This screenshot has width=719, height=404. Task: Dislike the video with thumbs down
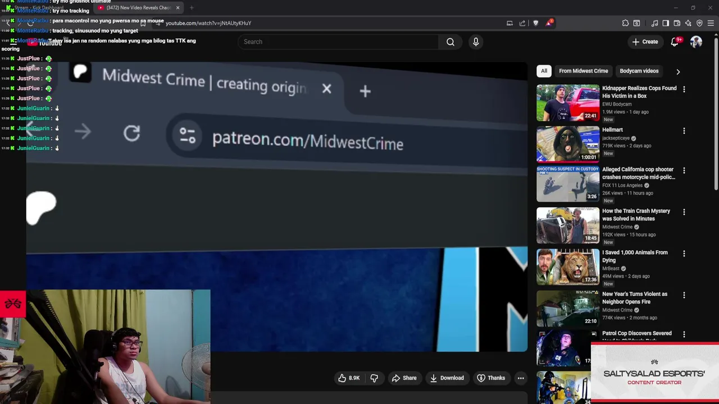(374, 378)
